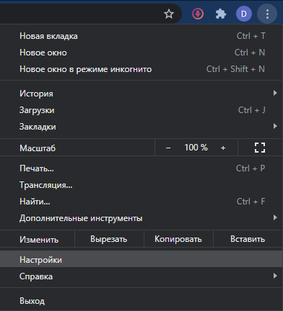Open Новое окно в режиме инкогнито

[141, 69]
